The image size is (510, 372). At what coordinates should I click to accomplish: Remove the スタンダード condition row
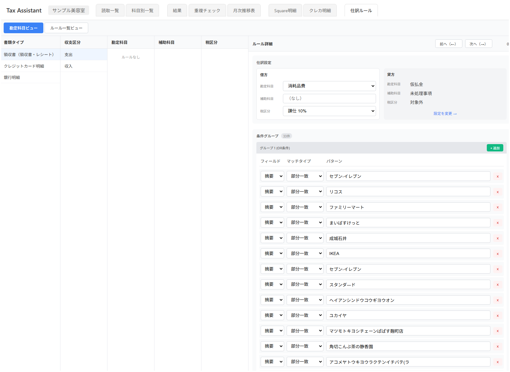click(497, 285)
